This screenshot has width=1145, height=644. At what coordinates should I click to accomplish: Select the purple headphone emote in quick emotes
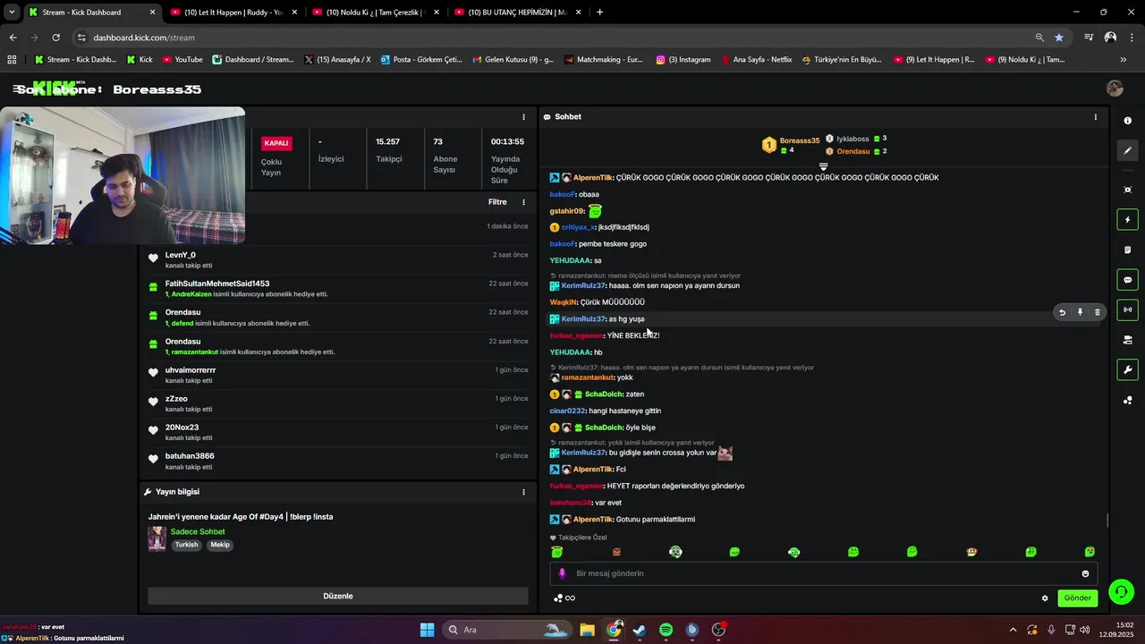click(675, 552)
